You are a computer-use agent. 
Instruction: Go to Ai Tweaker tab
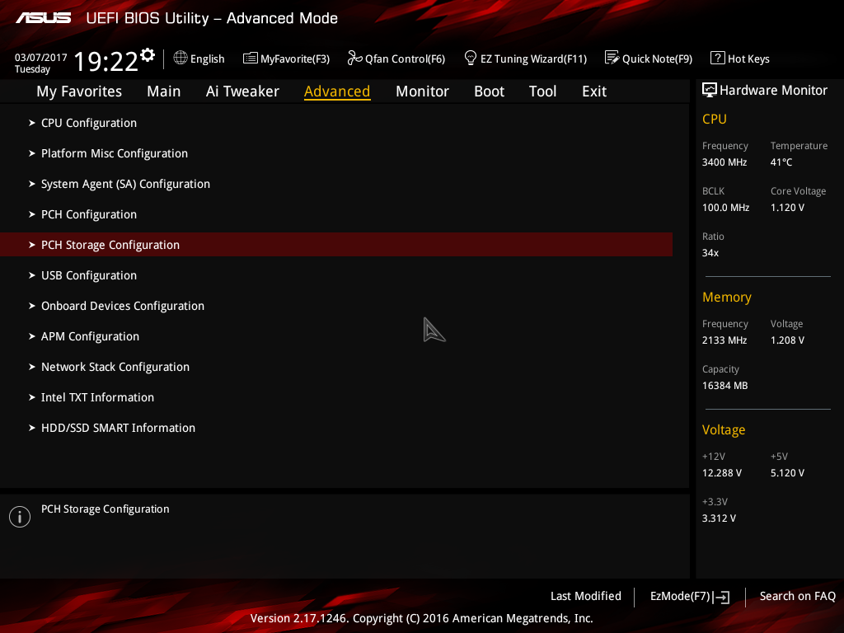click(242, 91)
